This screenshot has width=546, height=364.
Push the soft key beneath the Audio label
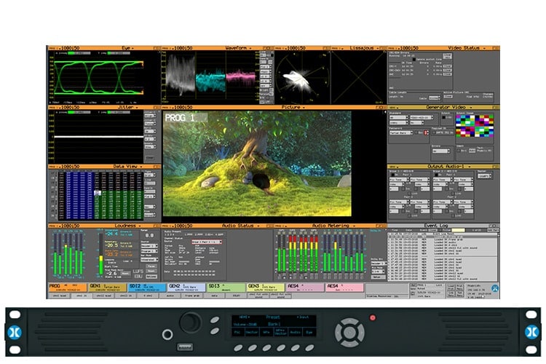click(x=296, y=348)
